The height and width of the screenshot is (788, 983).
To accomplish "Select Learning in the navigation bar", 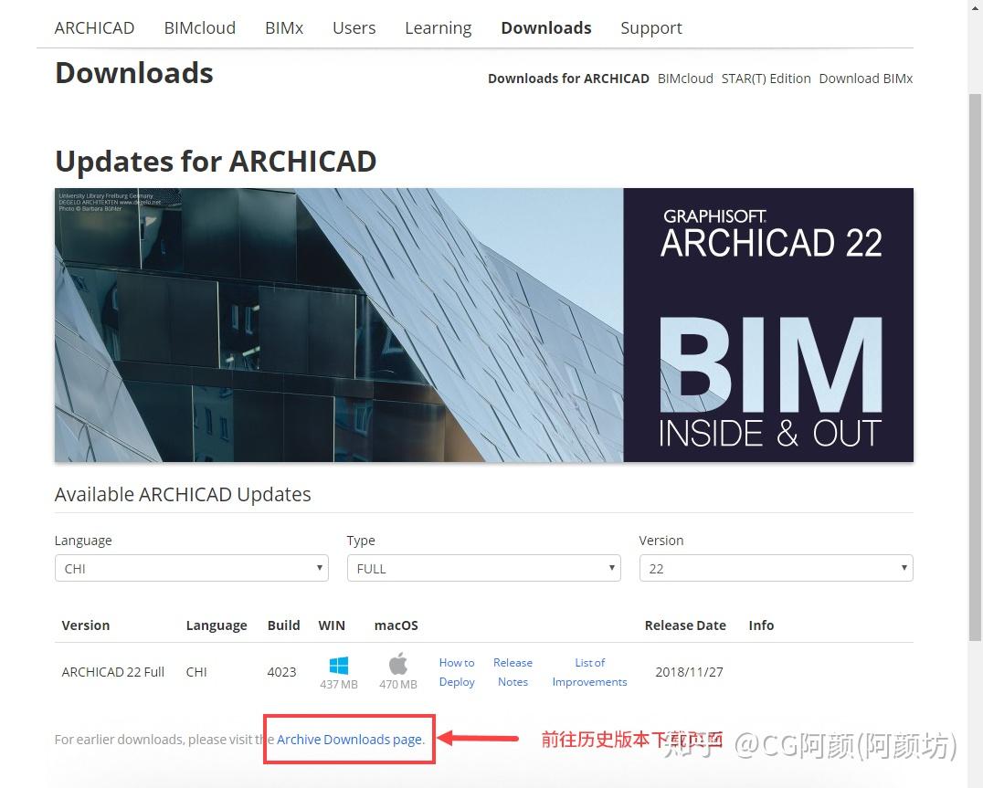I will [x=438, y=27].
